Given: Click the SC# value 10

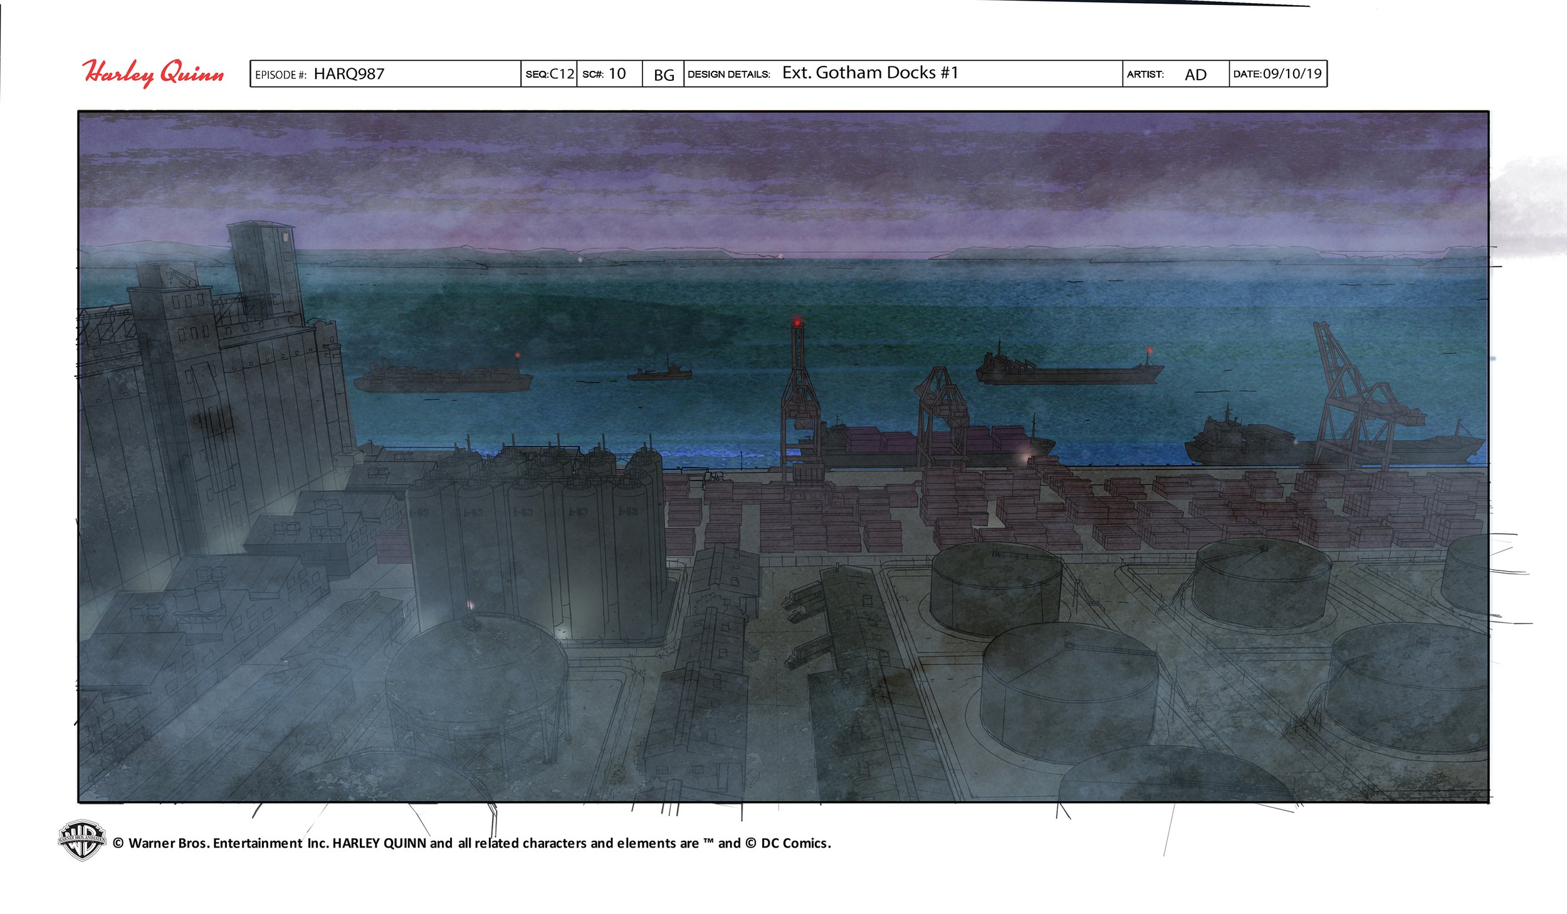Looking at the screenshot, I should 617,74.
